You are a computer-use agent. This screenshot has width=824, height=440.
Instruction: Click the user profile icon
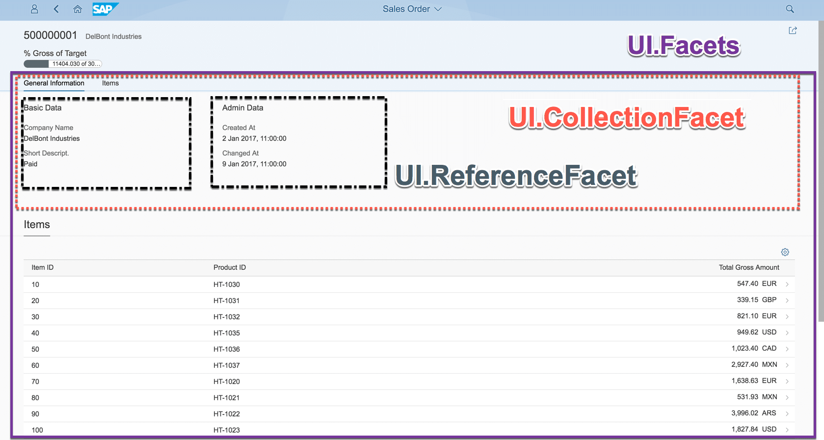click(34, 9)
